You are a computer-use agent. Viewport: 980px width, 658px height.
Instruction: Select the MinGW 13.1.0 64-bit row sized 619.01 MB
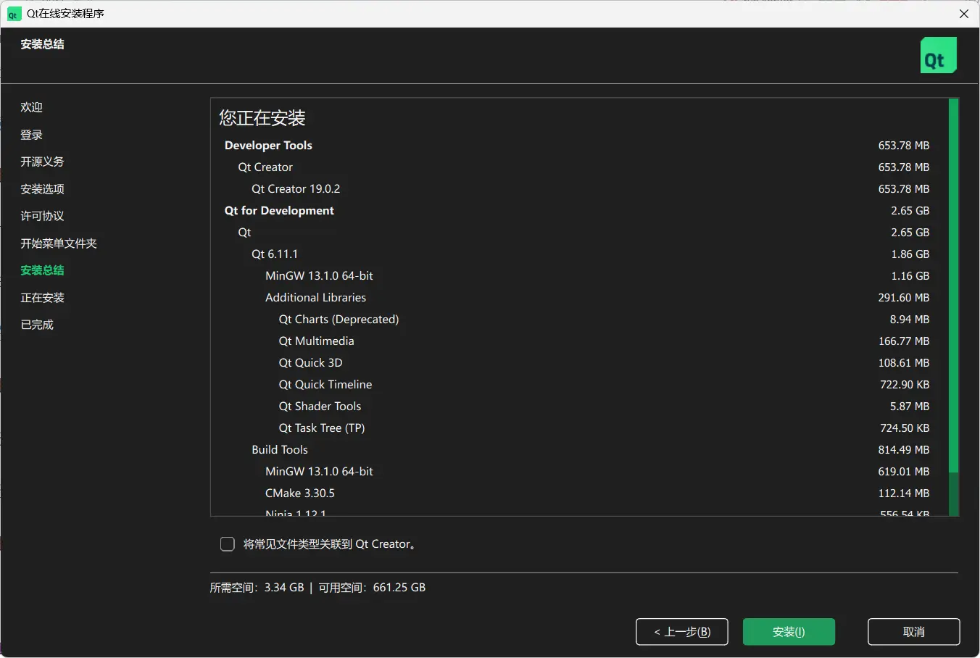click(577, 472)
